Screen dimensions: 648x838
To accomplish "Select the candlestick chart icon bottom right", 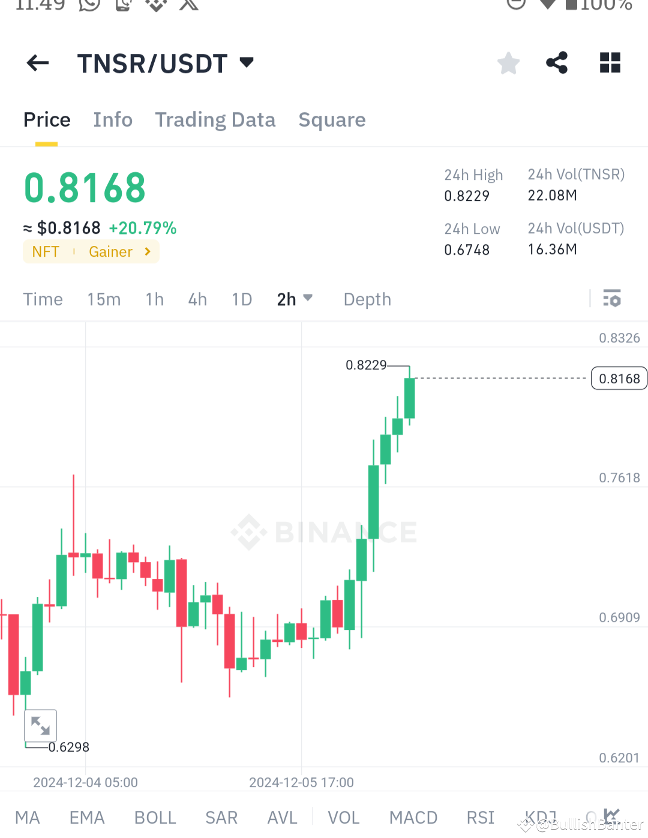I will click(613, 816).
